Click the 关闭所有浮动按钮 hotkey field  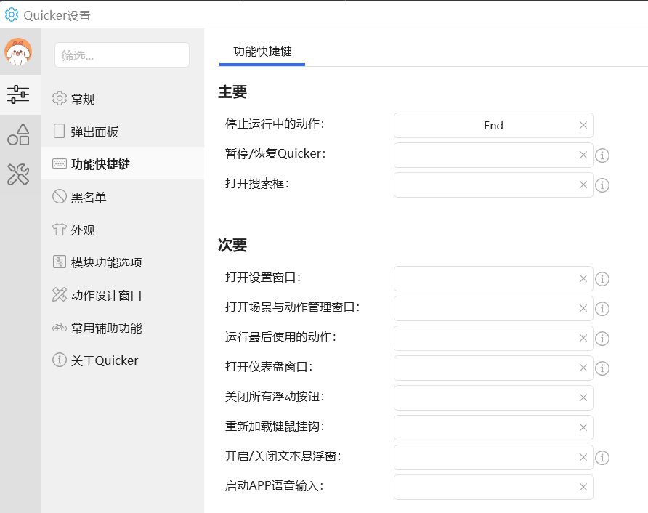[x=493, y=397]
